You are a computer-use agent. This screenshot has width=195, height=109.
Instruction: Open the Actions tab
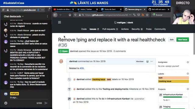(x=125, y=29)
